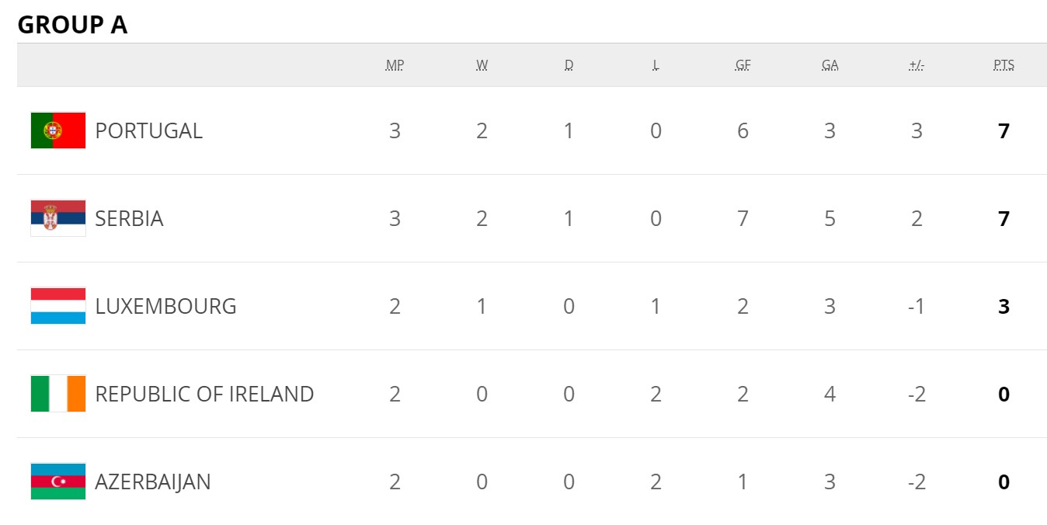Click the Portugal flag icon

[x=58, y=130]
